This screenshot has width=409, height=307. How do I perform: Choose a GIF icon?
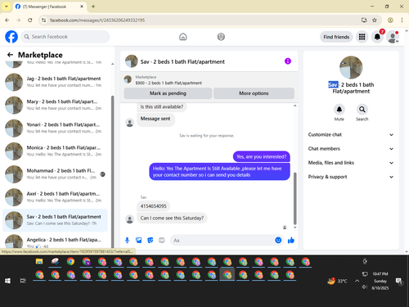click(162, 240)
